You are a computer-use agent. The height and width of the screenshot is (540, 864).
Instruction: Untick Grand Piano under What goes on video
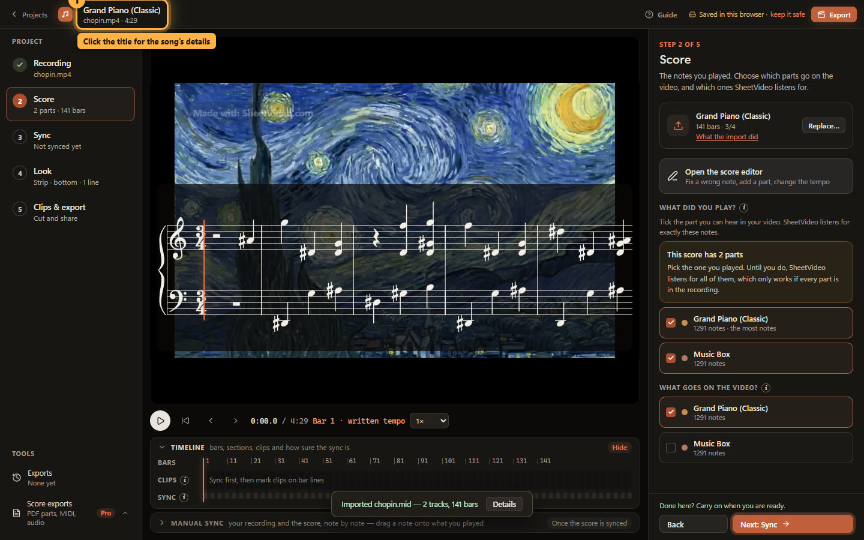(x=671, y=412)
